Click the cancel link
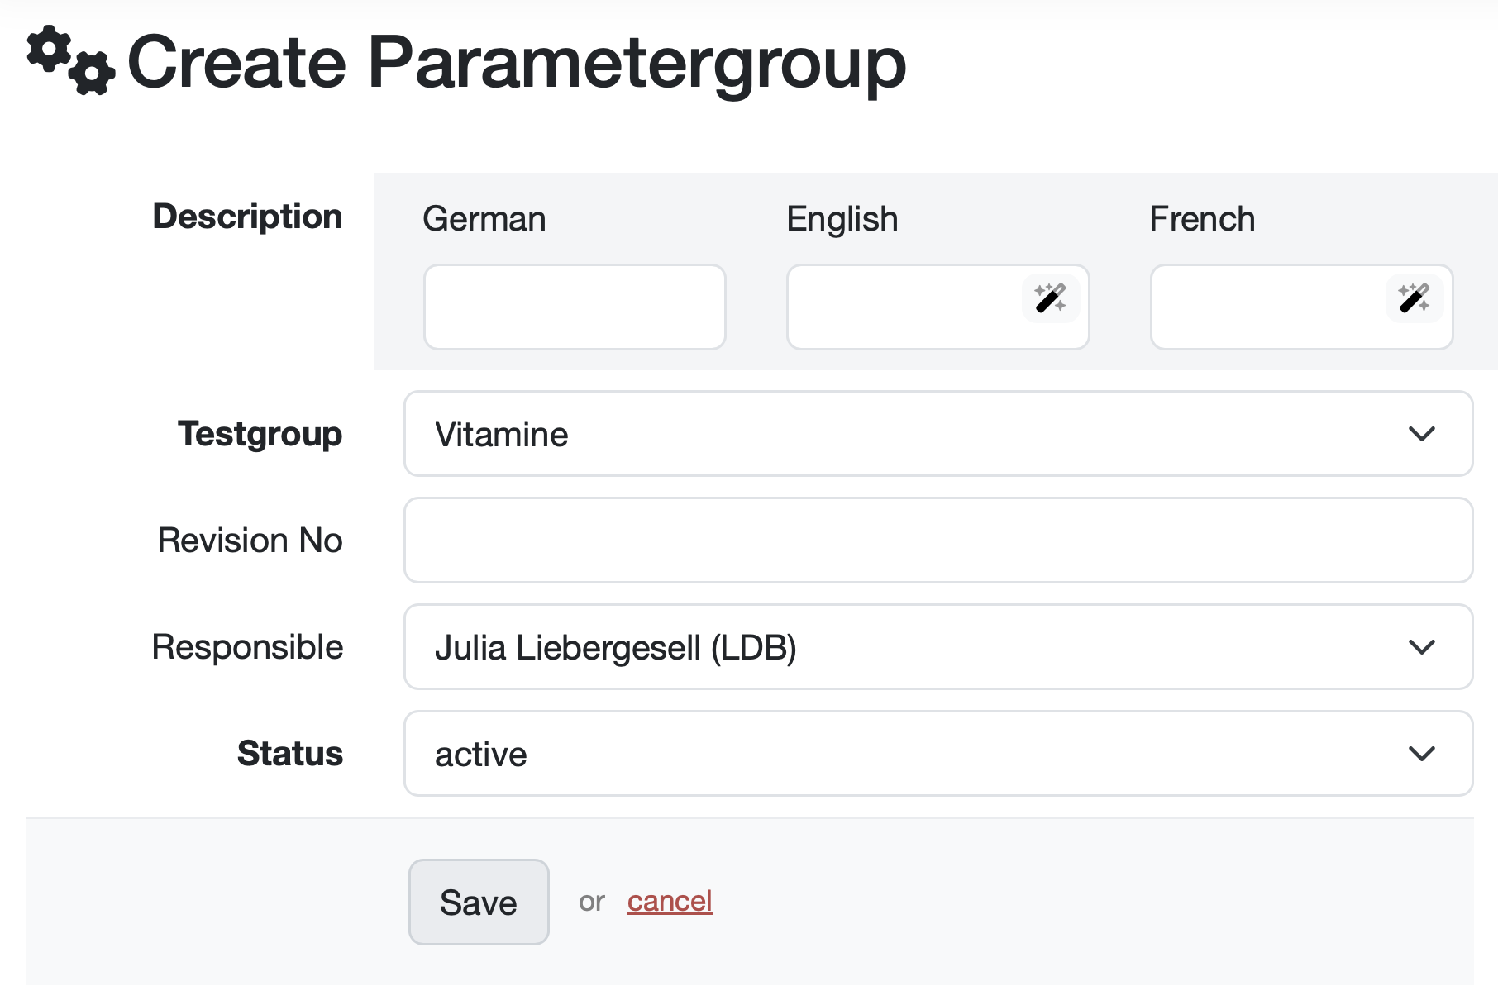The width and height of the screenshot is (1498, 1005). (x=670, y=901)
